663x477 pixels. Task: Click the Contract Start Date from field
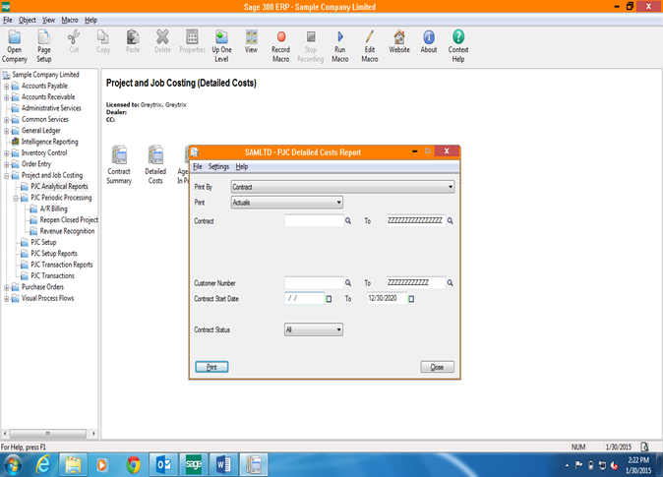pos(304,299)
